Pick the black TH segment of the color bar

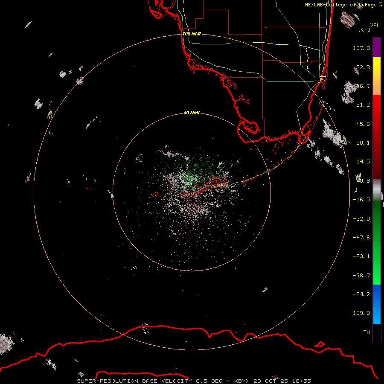(x=377, y=332)
